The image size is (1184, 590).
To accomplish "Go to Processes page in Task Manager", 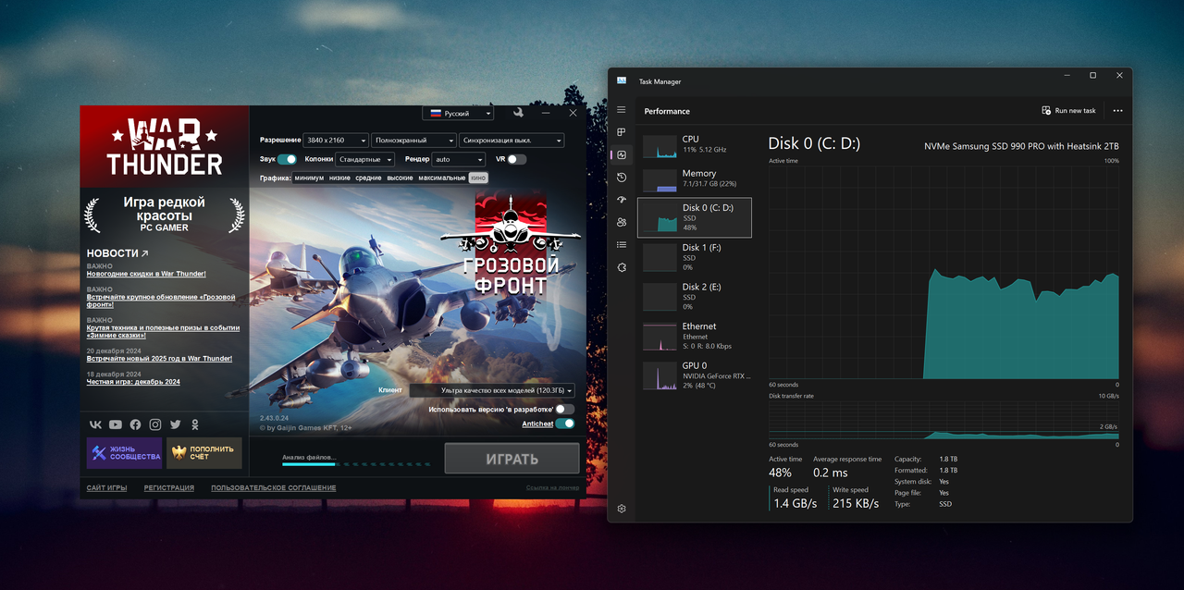I will 622,132.
